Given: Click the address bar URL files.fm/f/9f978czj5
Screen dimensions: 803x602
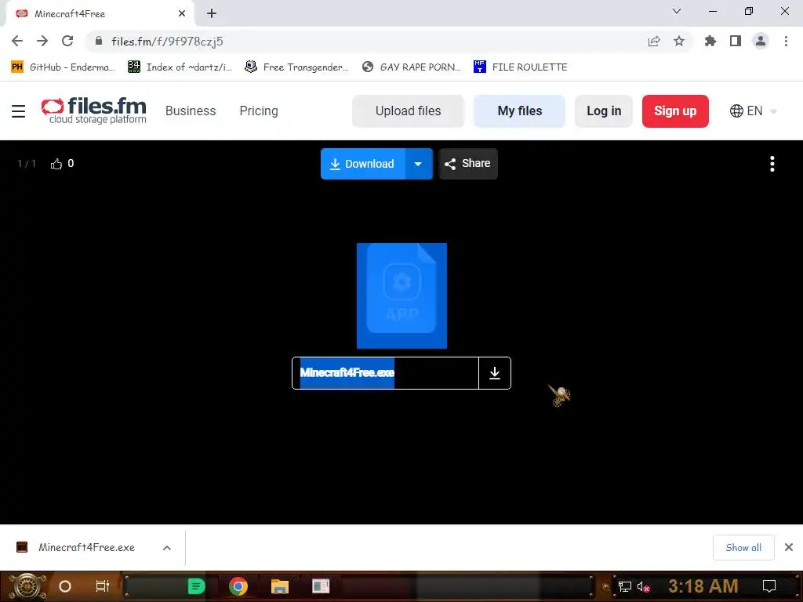Looking at the screenshot, I should (x=167, y=42).
